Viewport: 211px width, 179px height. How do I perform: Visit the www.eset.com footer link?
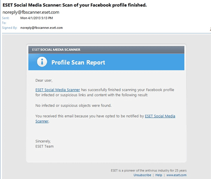click(176, 175)
